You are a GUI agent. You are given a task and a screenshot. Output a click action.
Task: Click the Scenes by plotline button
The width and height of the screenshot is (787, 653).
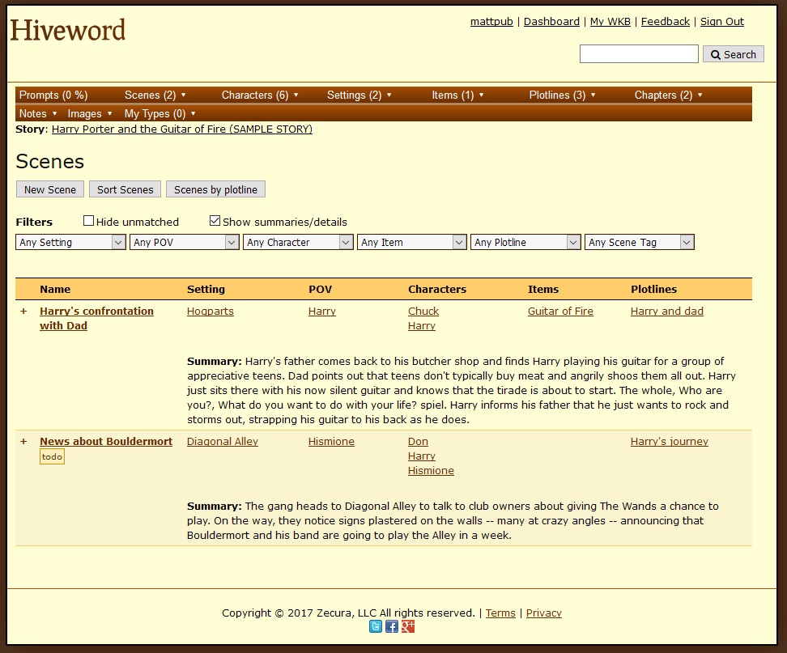215,189
